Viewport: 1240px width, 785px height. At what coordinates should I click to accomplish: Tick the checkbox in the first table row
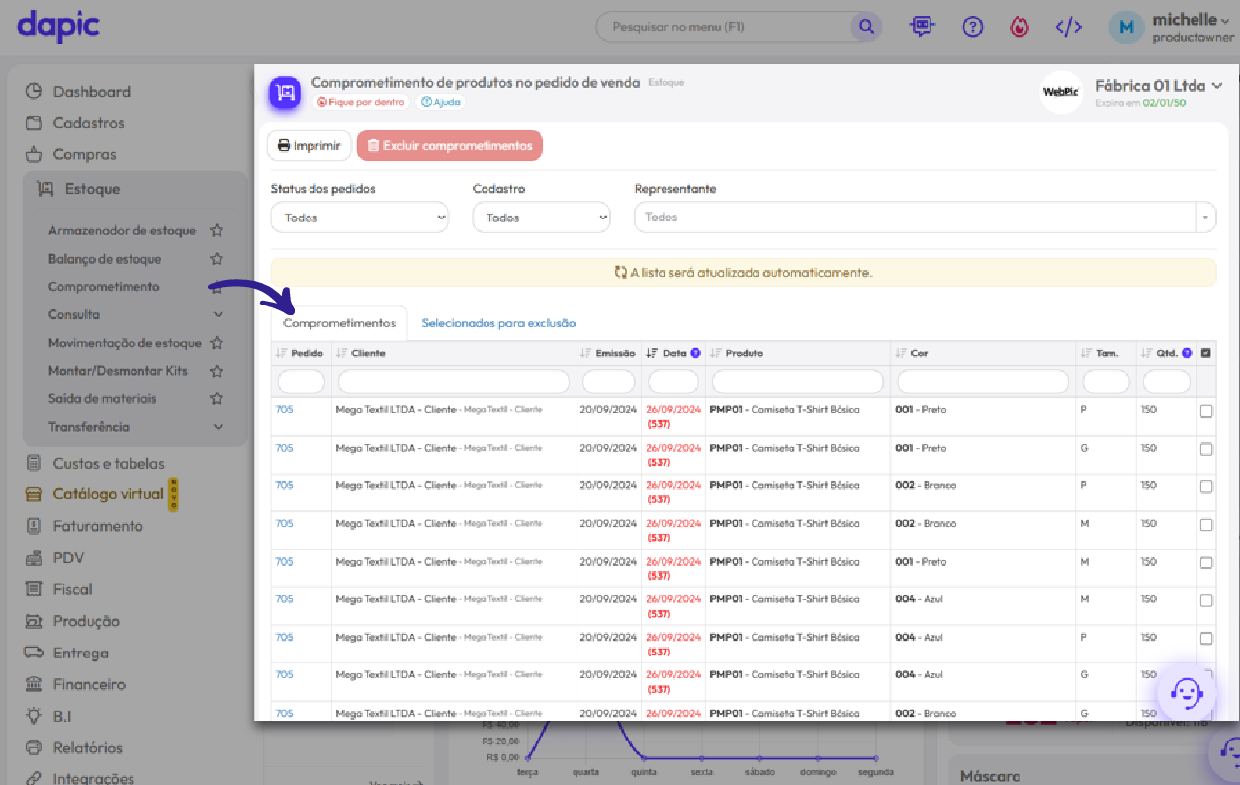(1206, 411)
